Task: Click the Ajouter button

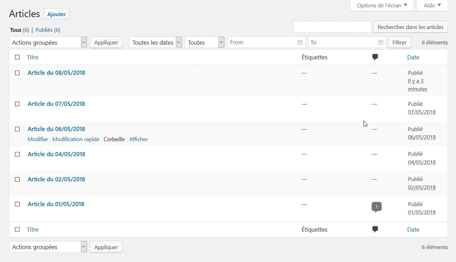Action: pyautogui.click(x=56, y=14)
